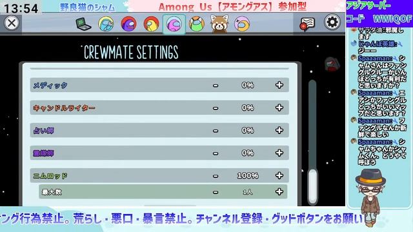Decrease キャンドルライター percentage with minus
The width and height of the screenshot is (413, 232).
point(216,108)
